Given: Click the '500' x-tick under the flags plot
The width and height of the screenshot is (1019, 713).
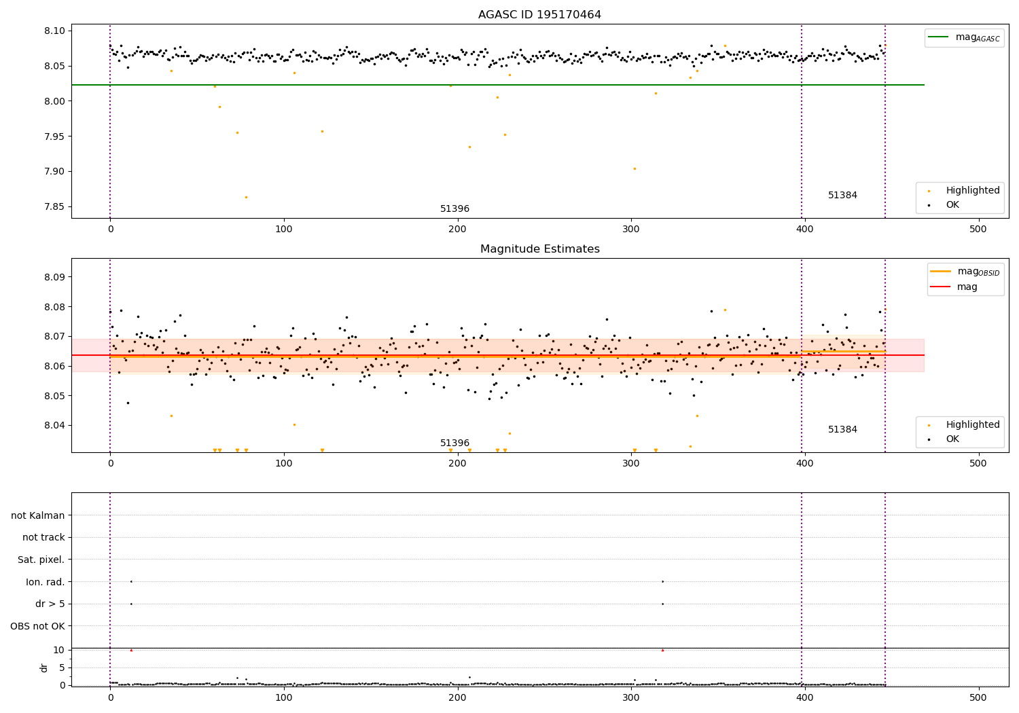Looking at the screenshot, I should click(x=978, y=697).
